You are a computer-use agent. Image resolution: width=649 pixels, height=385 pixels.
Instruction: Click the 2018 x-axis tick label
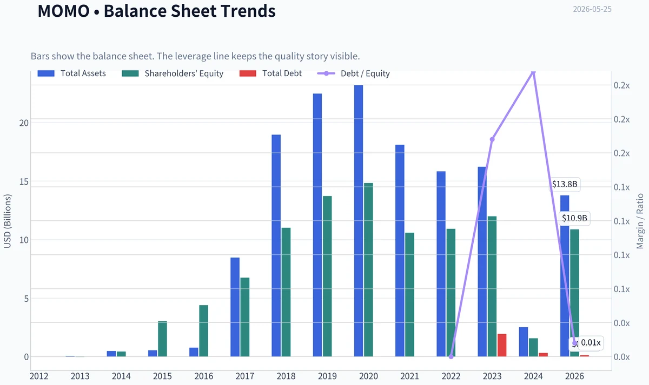pyautogui.click(x=286, y=376)
